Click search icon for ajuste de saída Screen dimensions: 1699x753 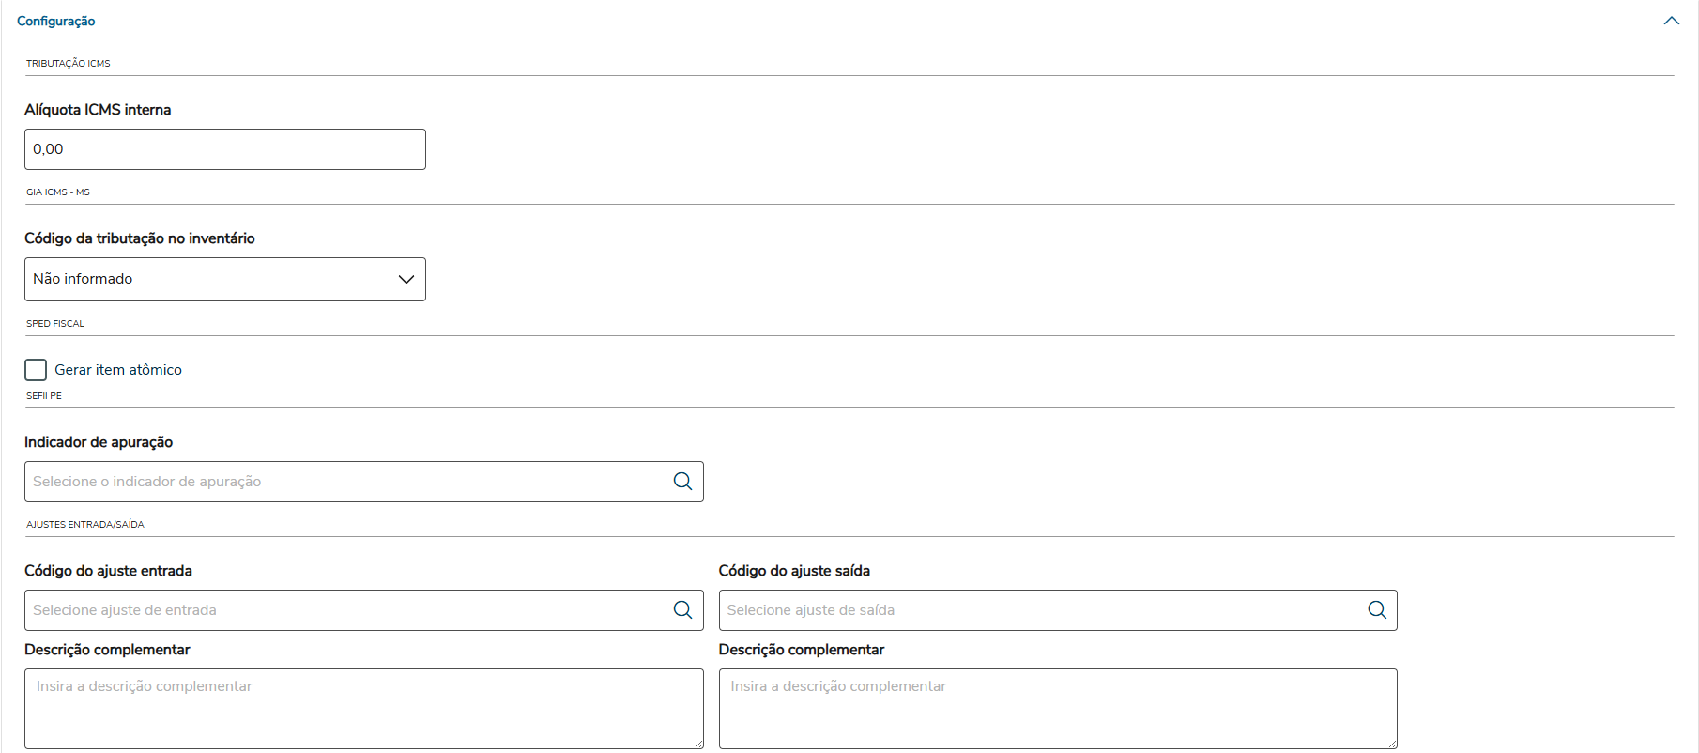(1377, 610)
